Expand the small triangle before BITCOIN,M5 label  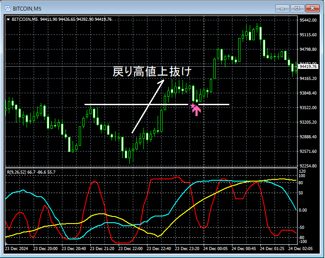coord(8,19)
